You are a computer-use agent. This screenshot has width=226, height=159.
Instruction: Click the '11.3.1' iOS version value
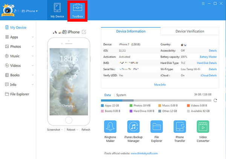(x=122, y=51)
